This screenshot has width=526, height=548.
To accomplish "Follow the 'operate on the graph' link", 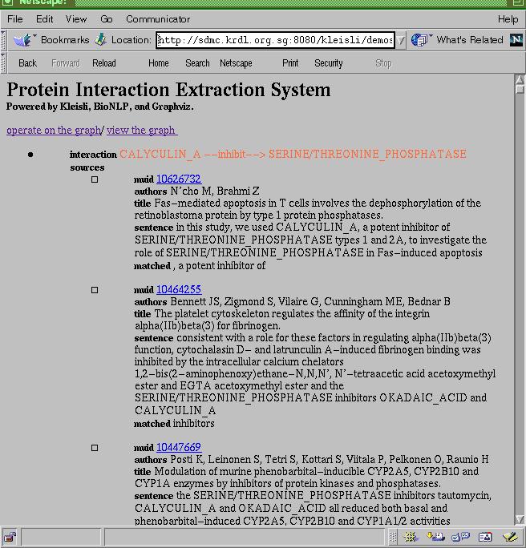I will pos(54,130).
